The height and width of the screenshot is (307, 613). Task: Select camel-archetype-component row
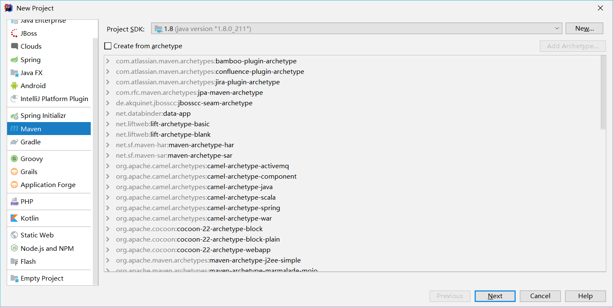point(352,177)
